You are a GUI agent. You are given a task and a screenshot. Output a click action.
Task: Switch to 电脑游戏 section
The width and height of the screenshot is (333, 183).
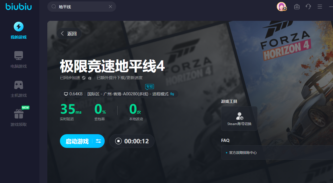[x=19, y=60]
